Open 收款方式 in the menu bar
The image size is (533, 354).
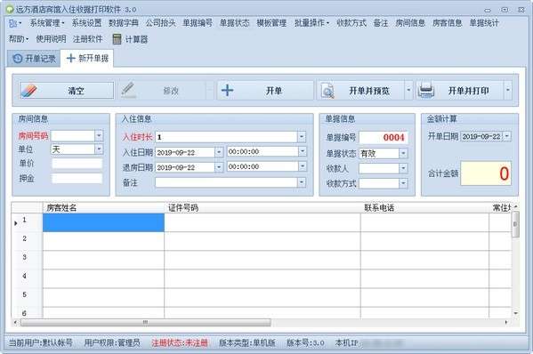coord(351,23)
